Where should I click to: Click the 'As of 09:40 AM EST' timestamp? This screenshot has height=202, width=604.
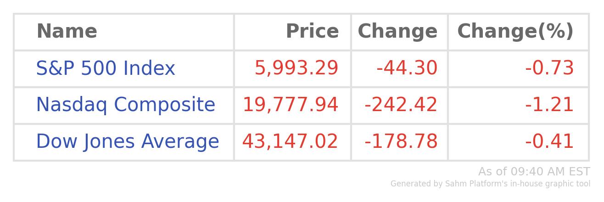click(534, 172)
